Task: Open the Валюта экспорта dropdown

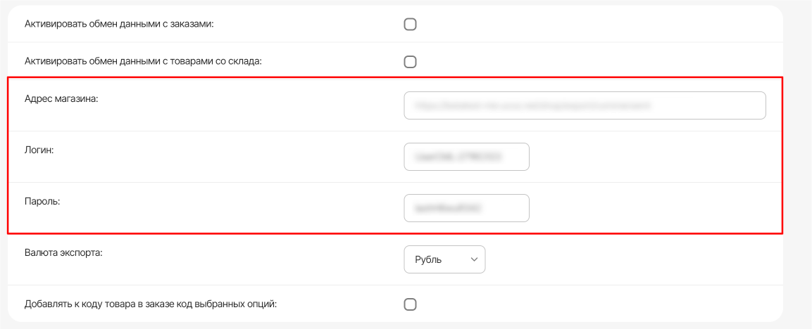Action: pyautogui.click(x=444, y=259)
